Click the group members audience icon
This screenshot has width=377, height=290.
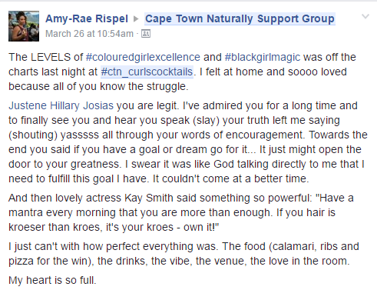pyautogui.click(x=146, y=34)
